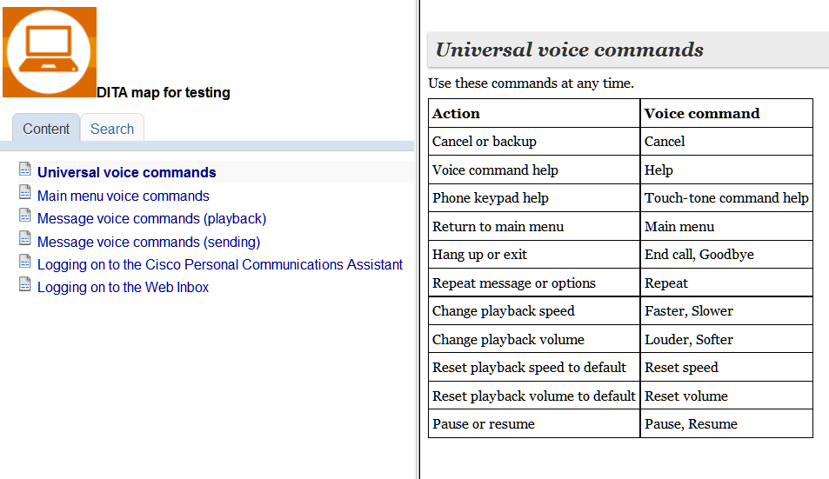Click the page icon before Message voice commands (sending)
The width and height of the screenshot is (829, 479).
pyautogui.click(x=25, y=238)
